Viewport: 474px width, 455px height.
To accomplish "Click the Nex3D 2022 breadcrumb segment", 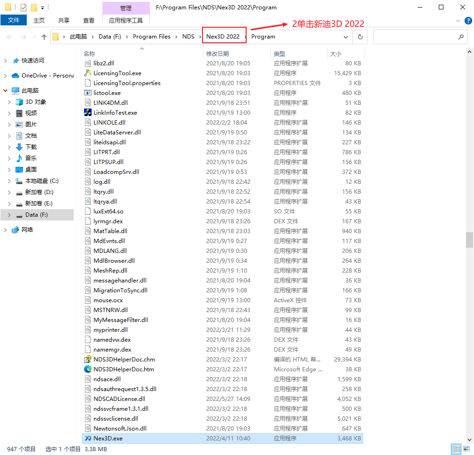I will pos(223,37).
